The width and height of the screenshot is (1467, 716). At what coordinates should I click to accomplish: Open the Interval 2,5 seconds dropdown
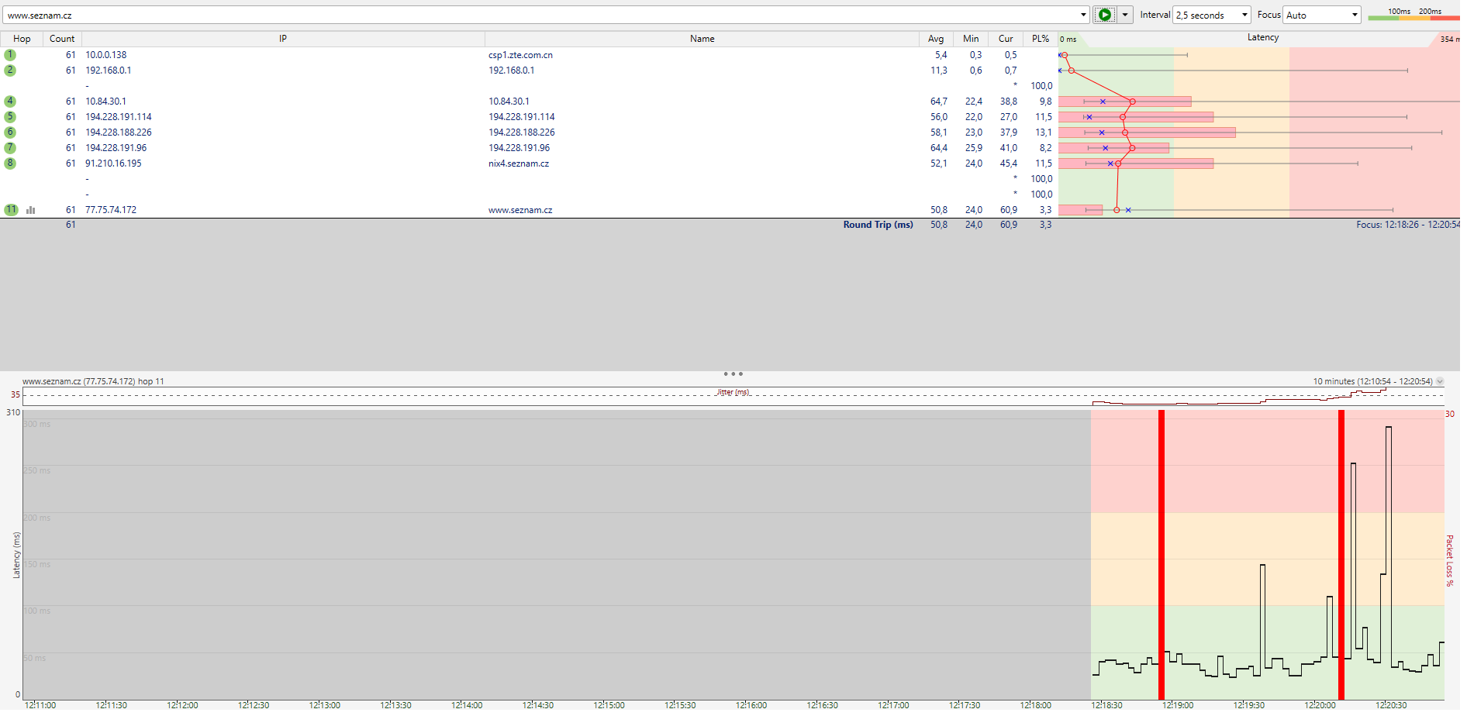point(1211,15)
